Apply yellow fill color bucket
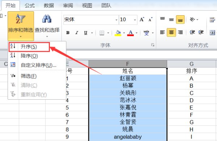217x141 pixels. click(118, 33)
